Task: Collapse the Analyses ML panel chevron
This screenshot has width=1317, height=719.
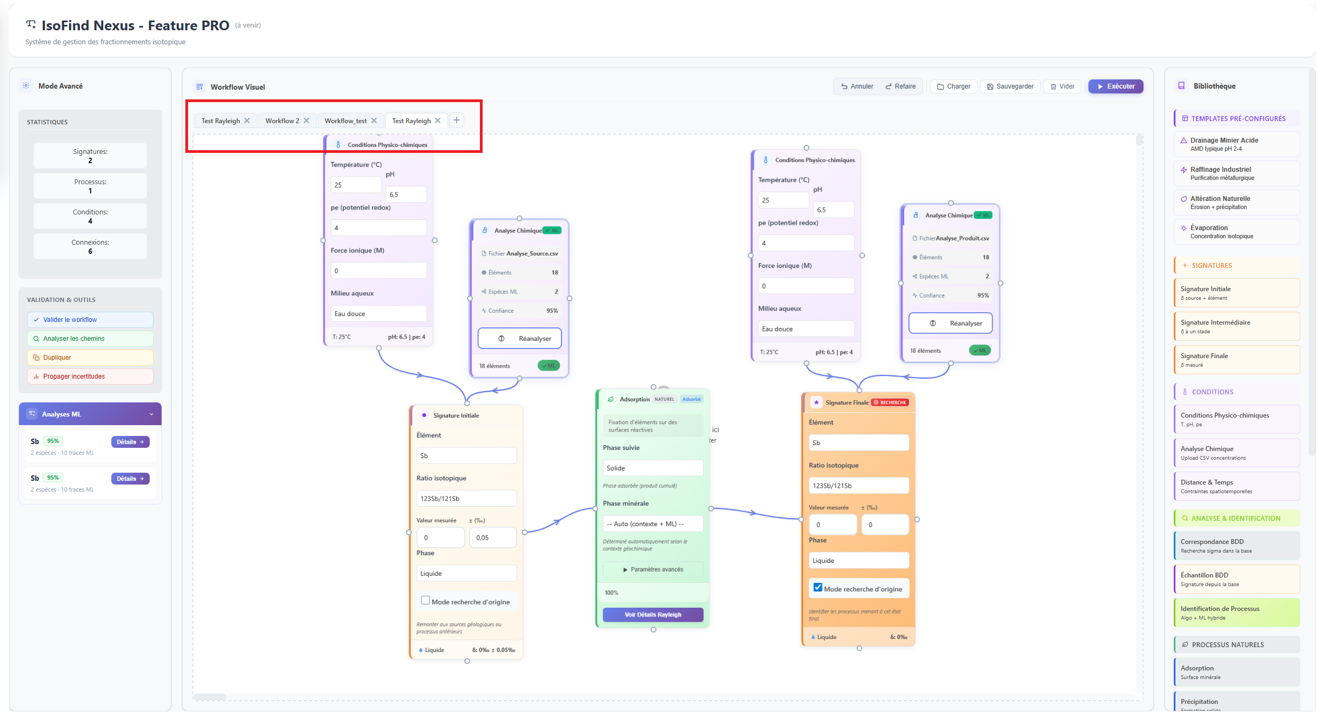Action: pos(151,414)
